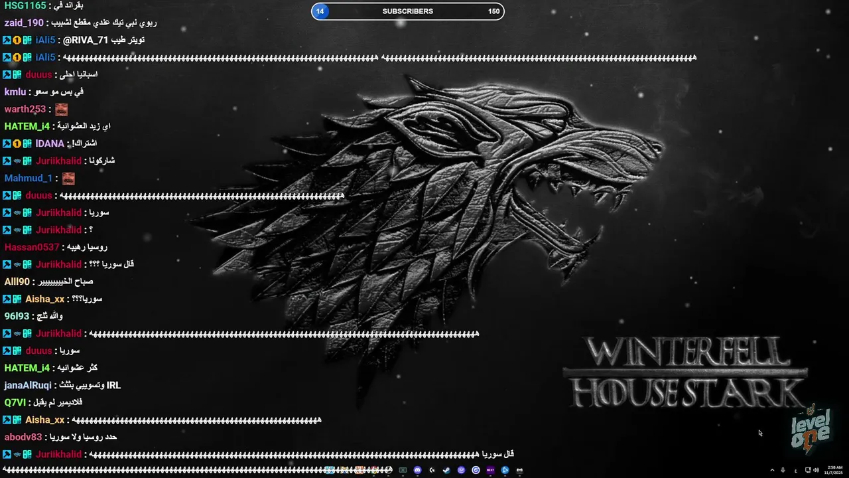Image resolution: width=849 pixels, height=478 pixels.
Task: Click the username Alll90 in chat
Action: tap(17, 281)
